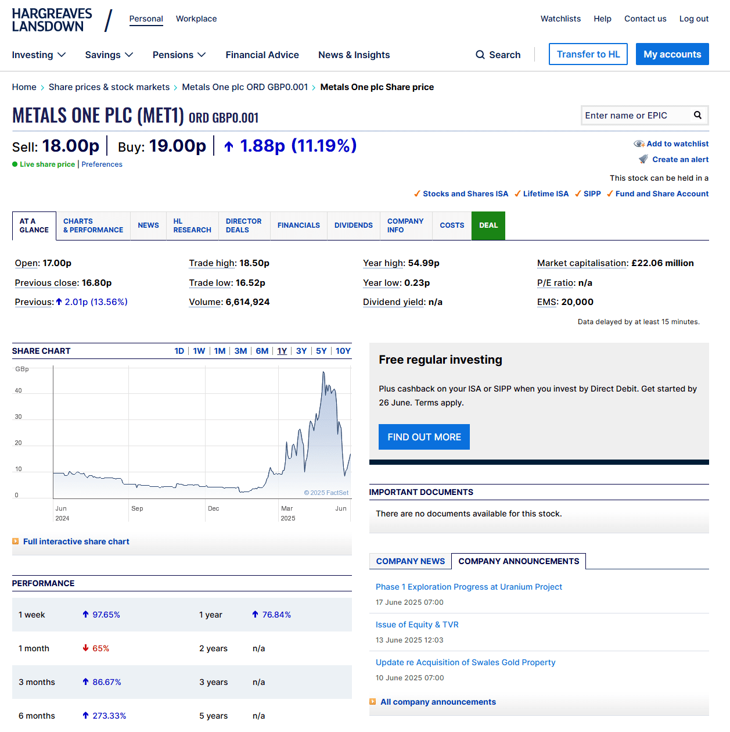The image size is (730, 732).
Task: Click the Search magnifier in the navigation bar
Action: pyautogui.click(x=480, y=55)
